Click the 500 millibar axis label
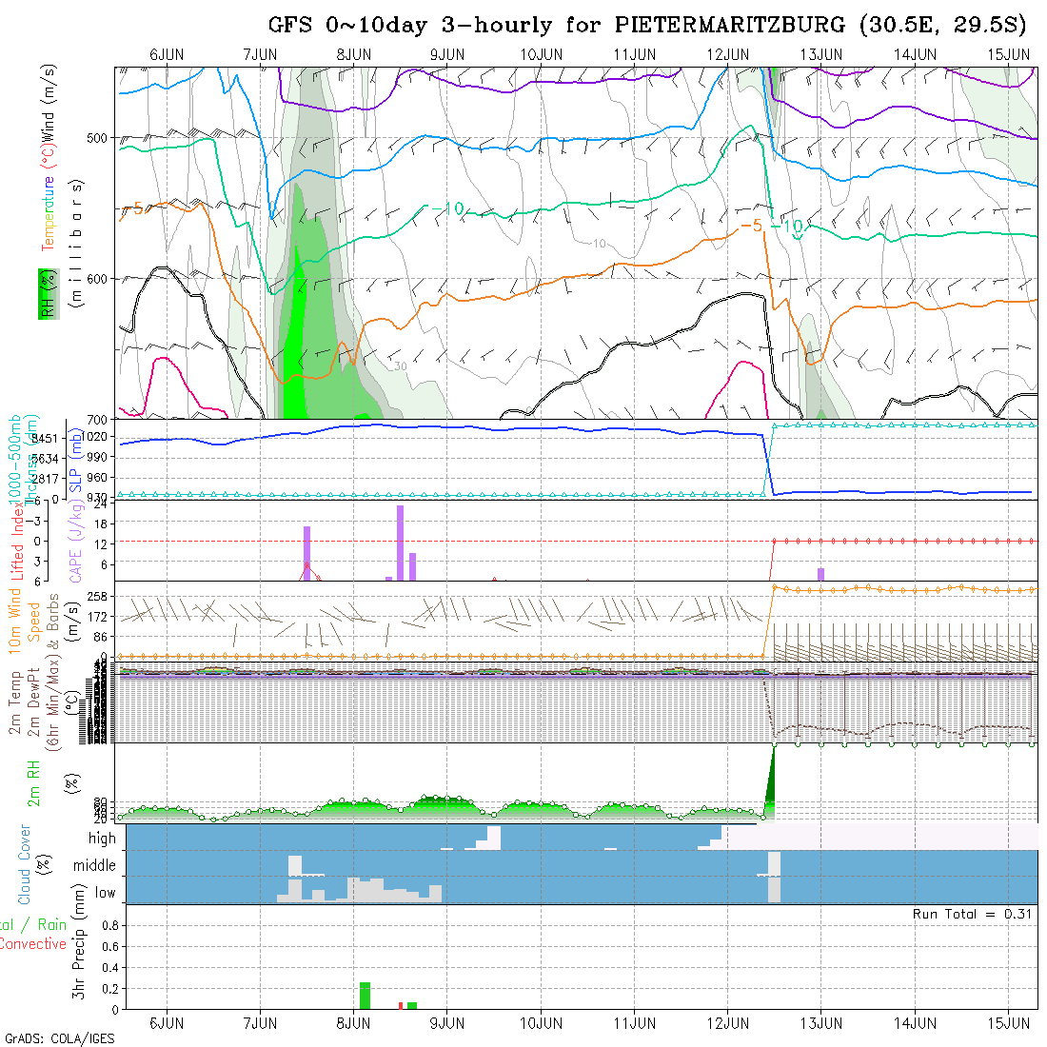This screenshot has height=1047, width=1047. (97, 138)
